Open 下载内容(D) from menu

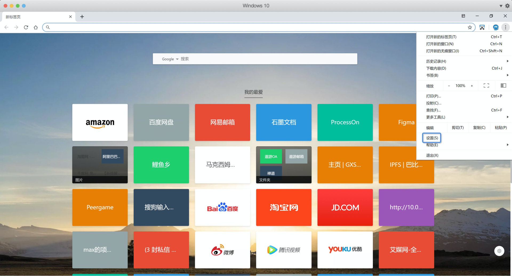pyautogui.click(x=464, y=68)
